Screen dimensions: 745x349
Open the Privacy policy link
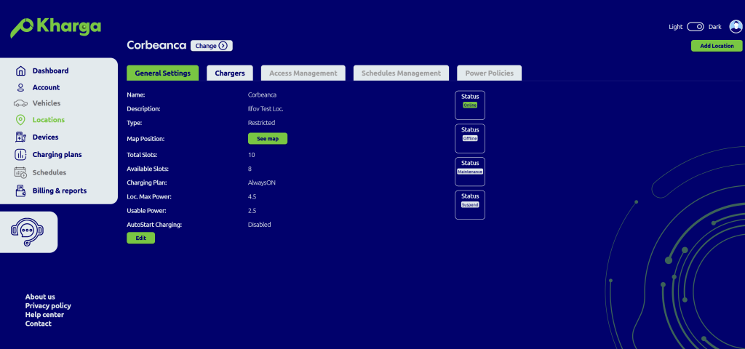[48, 306]
